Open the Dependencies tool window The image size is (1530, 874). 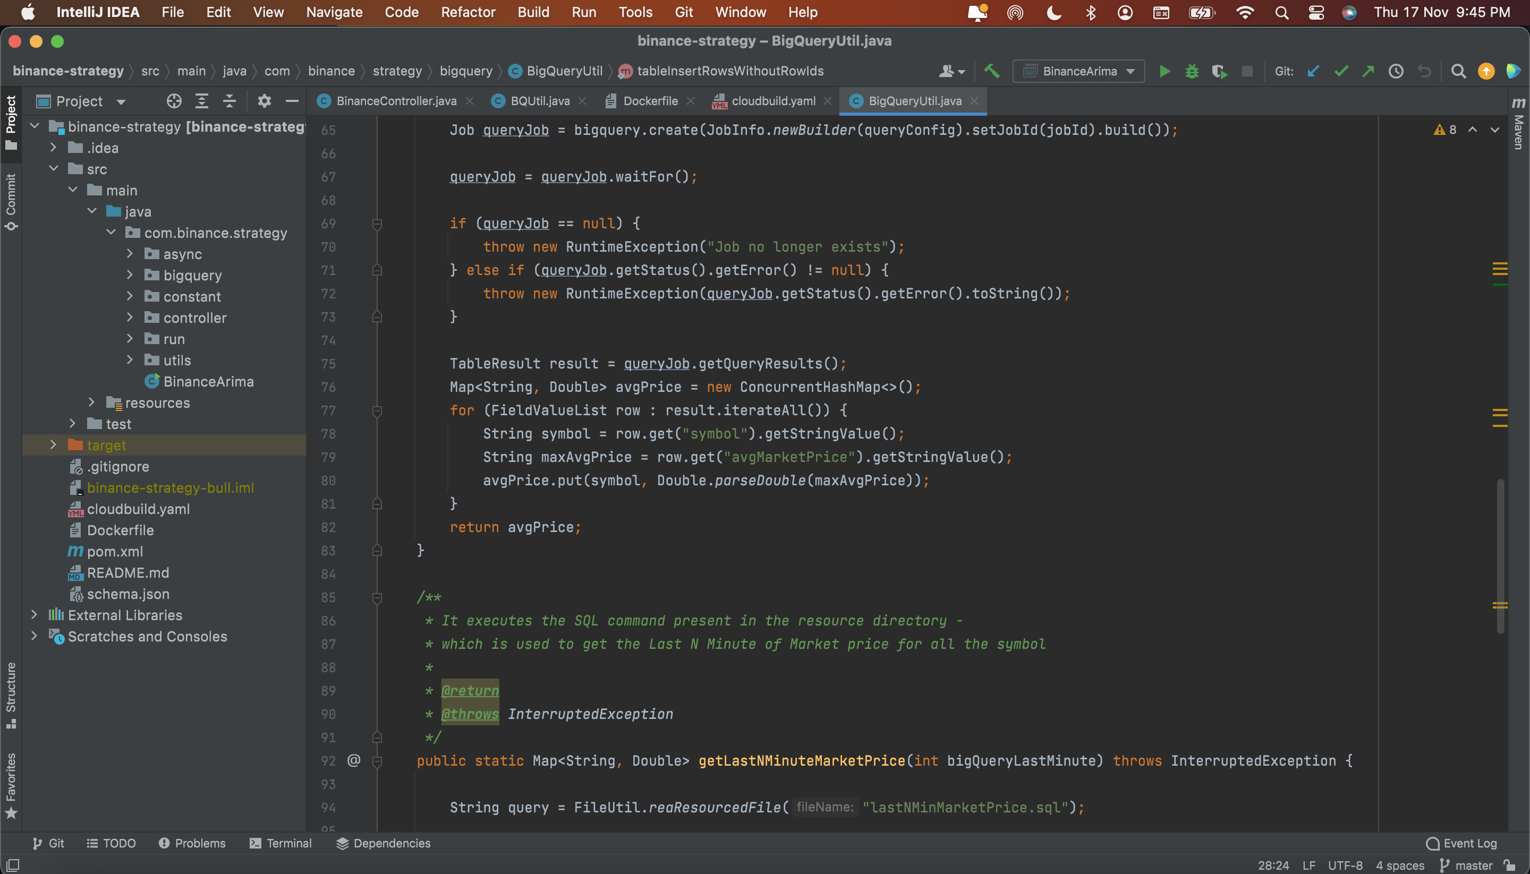click(x=383, y=843)
